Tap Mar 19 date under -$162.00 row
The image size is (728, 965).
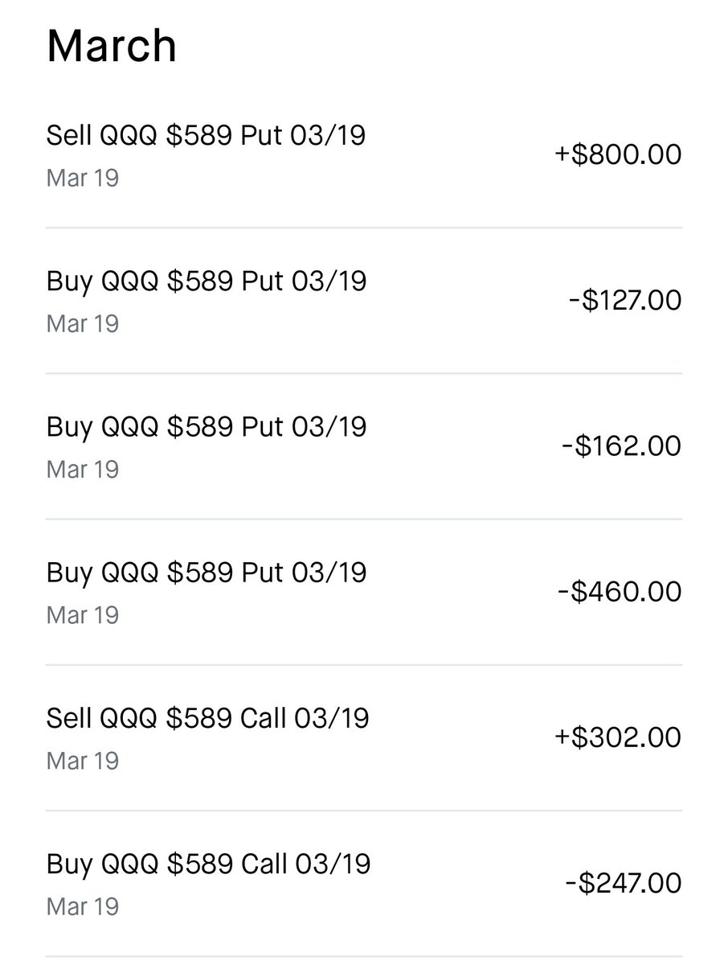coord(83,469)
